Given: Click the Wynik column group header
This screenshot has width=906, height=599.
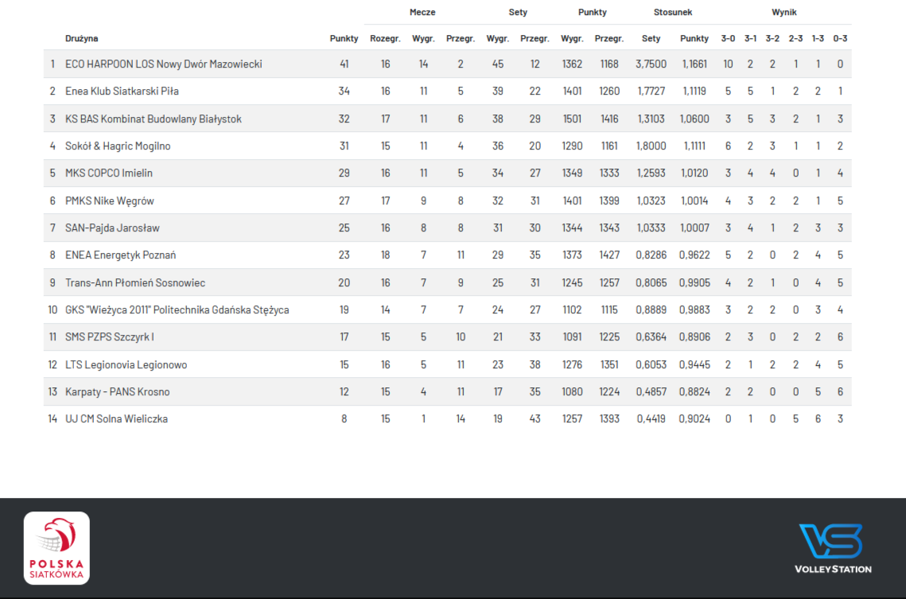Looking at the screenshot, I should (x=784, y=13).
